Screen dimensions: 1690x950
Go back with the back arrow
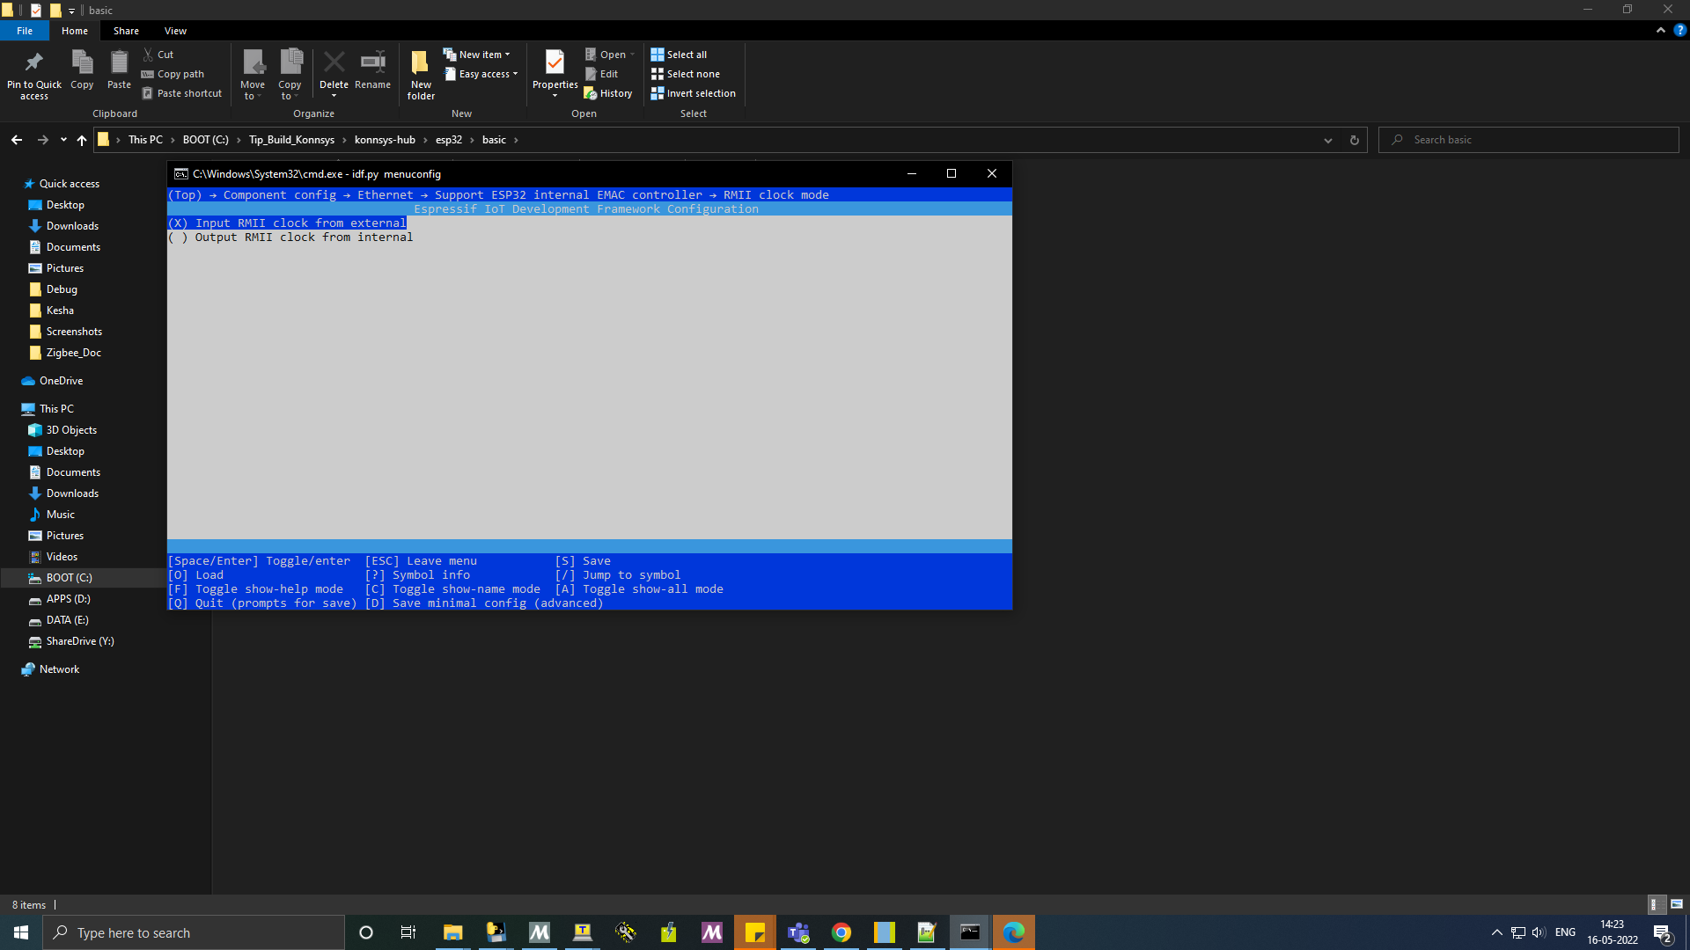(x=17, y=140)
